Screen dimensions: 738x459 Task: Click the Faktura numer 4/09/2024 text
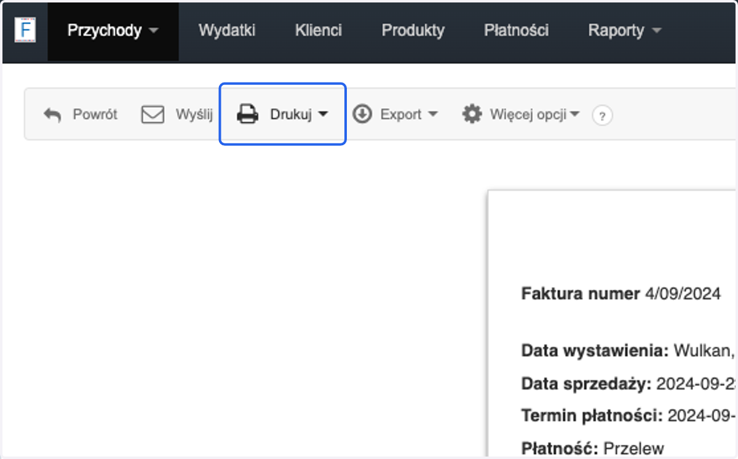pos(621,294)
